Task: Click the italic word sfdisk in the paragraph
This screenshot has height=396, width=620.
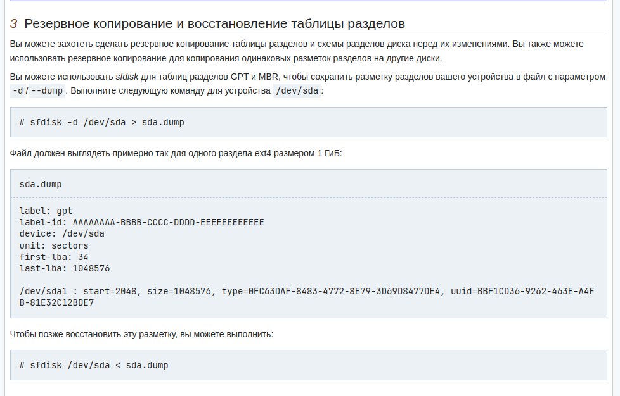Action: tap(127, 77)
